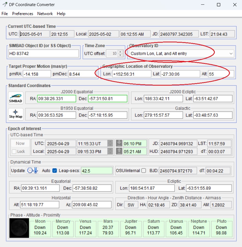This screenshot has width=242, height=247.
Task: Increase the UTC offset spinner
Action: [120, 52]
